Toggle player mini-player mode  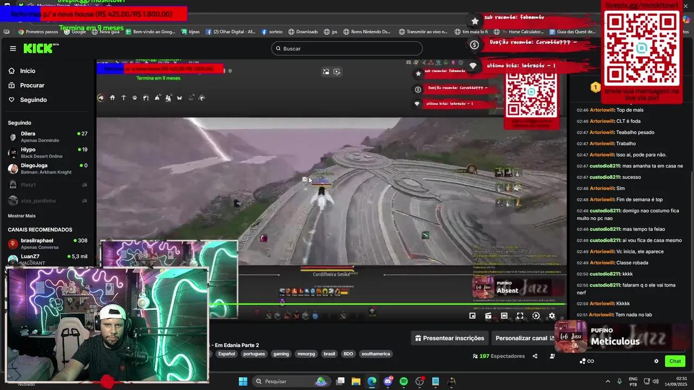pyautogui.click(x=472, y=316)
